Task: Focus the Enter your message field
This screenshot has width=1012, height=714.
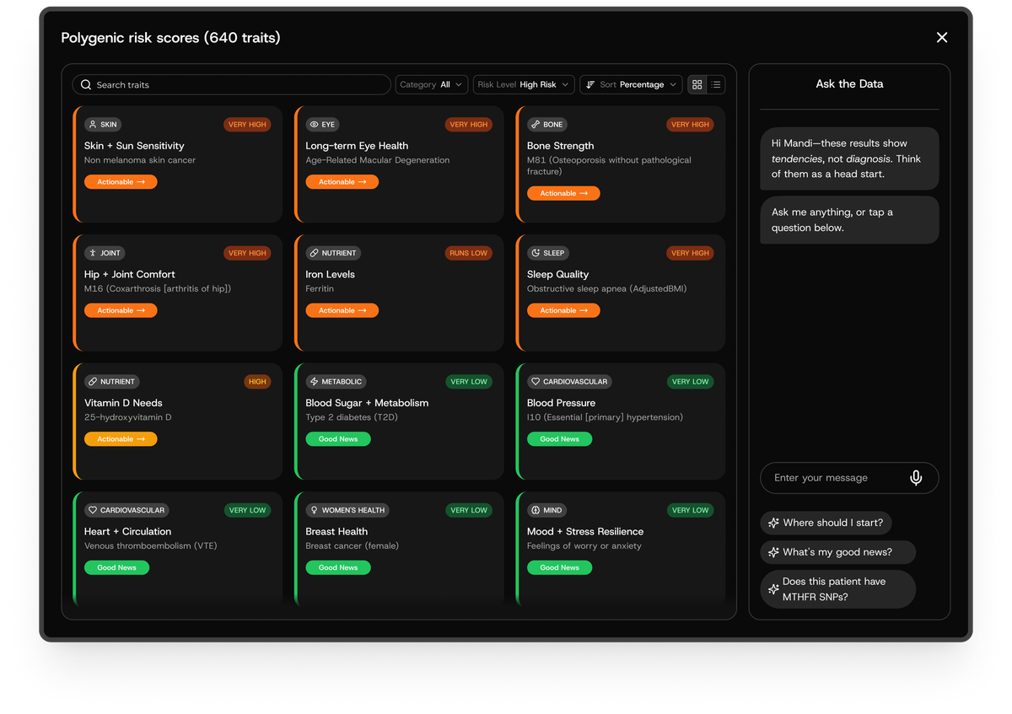Action: (849, 478)
